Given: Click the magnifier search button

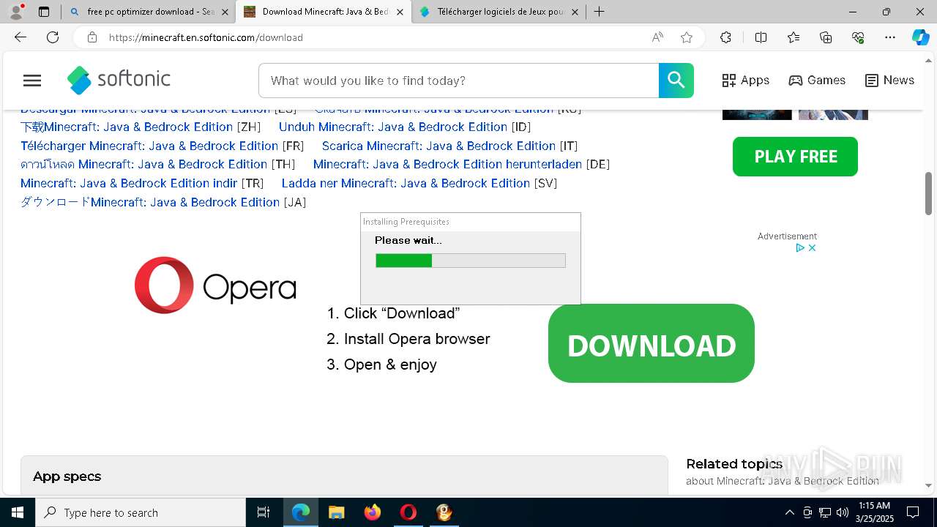Looking at the screenshot, I should click(x=676, y=81).
